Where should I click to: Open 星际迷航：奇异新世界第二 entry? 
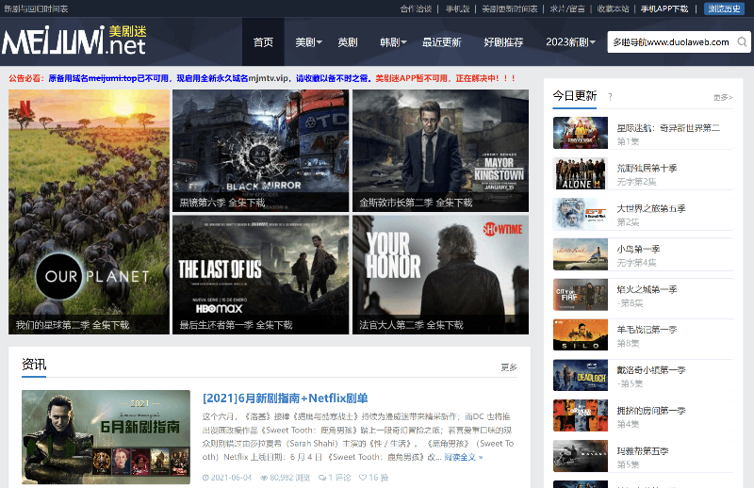tap(668, 128)
